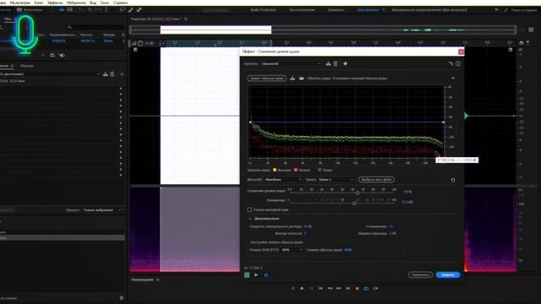Select the Spot Healing brush tool
Image resolution: width=541 pixels, height=304 pixels.
[x=139, y=10]
